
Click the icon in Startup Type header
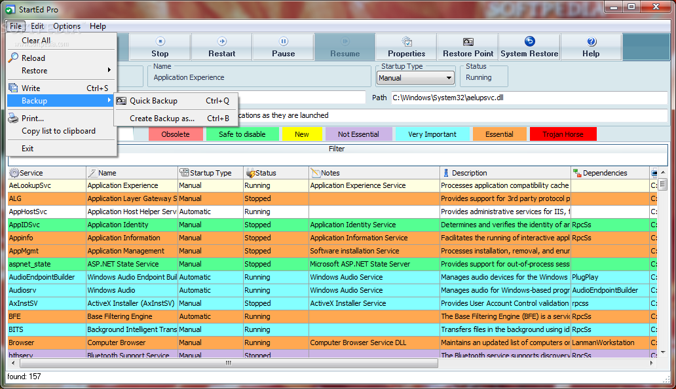coord(184,172)
